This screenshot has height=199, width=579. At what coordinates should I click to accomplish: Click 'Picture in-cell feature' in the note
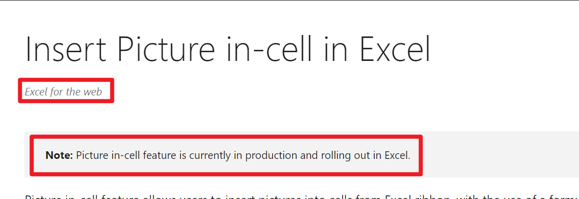click(127, 155)
